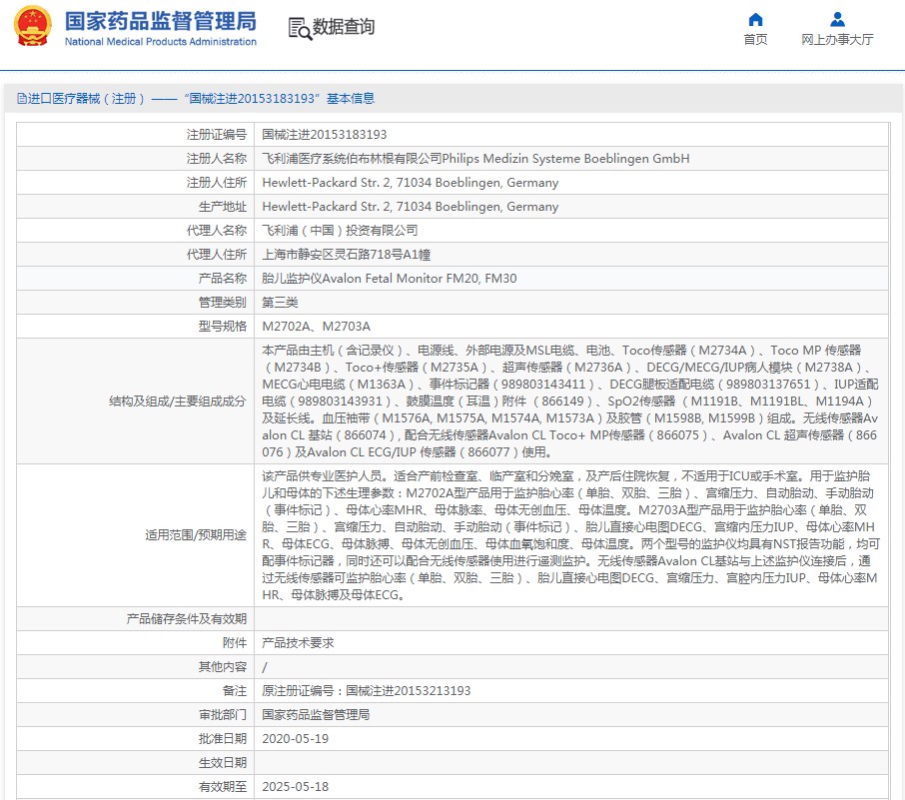The width and height of the screenshot is (905, 800).
Task: Click the 生效日期 label
Action: point(222,762)
